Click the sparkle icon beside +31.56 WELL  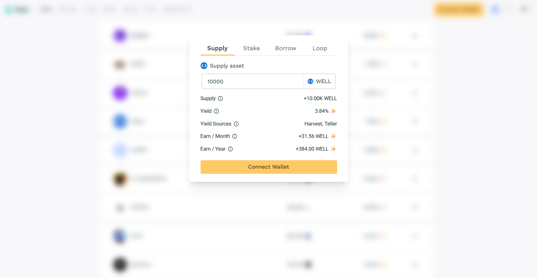click(x=333, y=136)
